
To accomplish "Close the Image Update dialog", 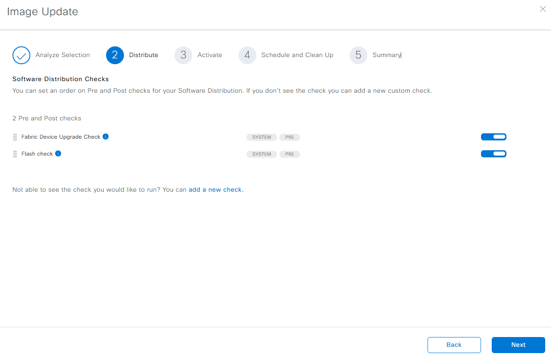I will coord(543,9).
